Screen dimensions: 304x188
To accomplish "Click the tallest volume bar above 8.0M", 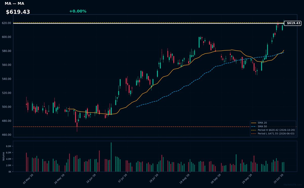I will click(111, 157).
